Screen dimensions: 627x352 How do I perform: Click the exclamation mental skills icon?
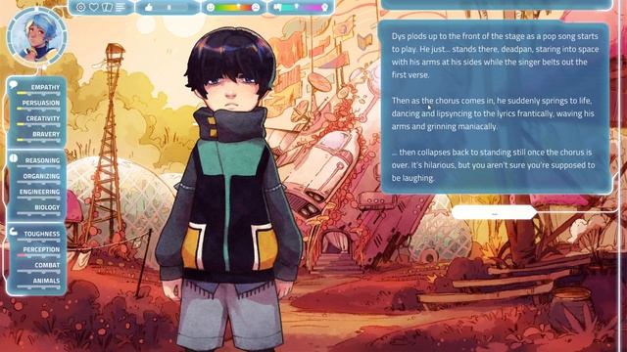coord(13,158)
